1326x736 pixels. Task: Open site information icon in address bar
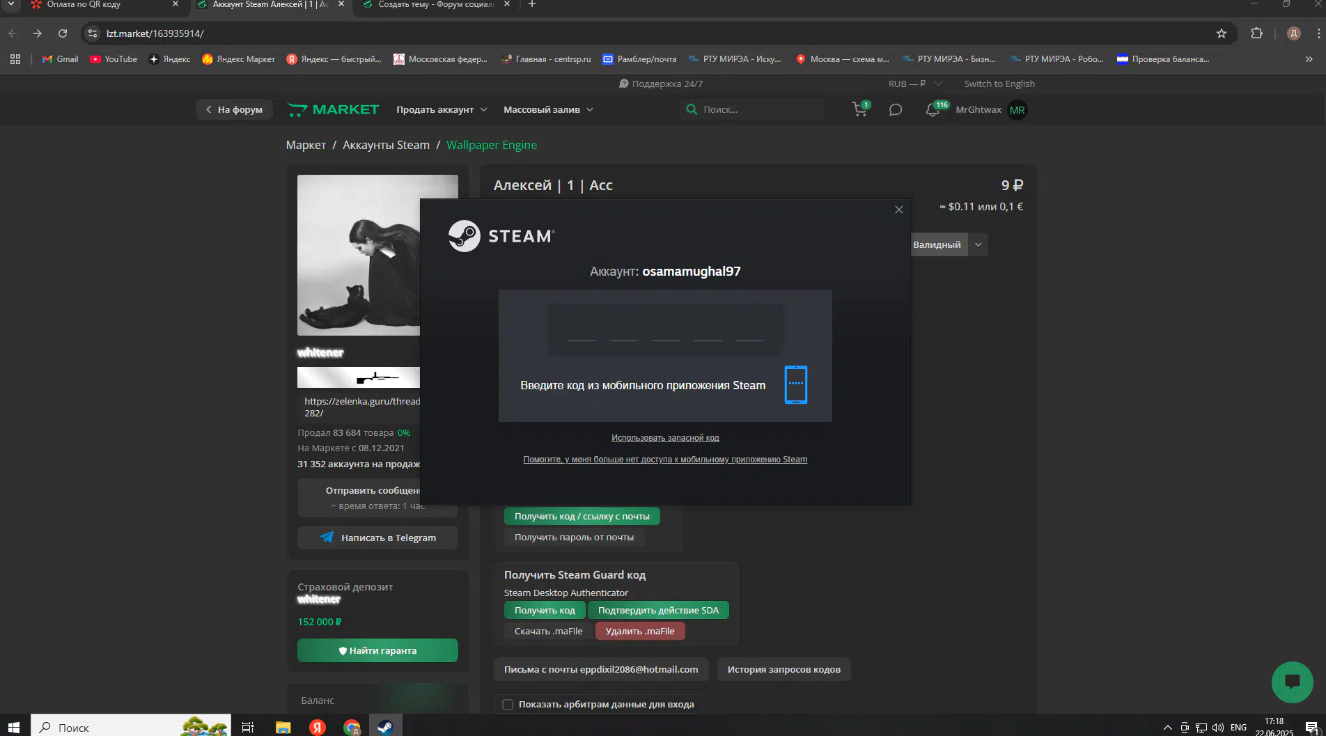click(93, 33)
